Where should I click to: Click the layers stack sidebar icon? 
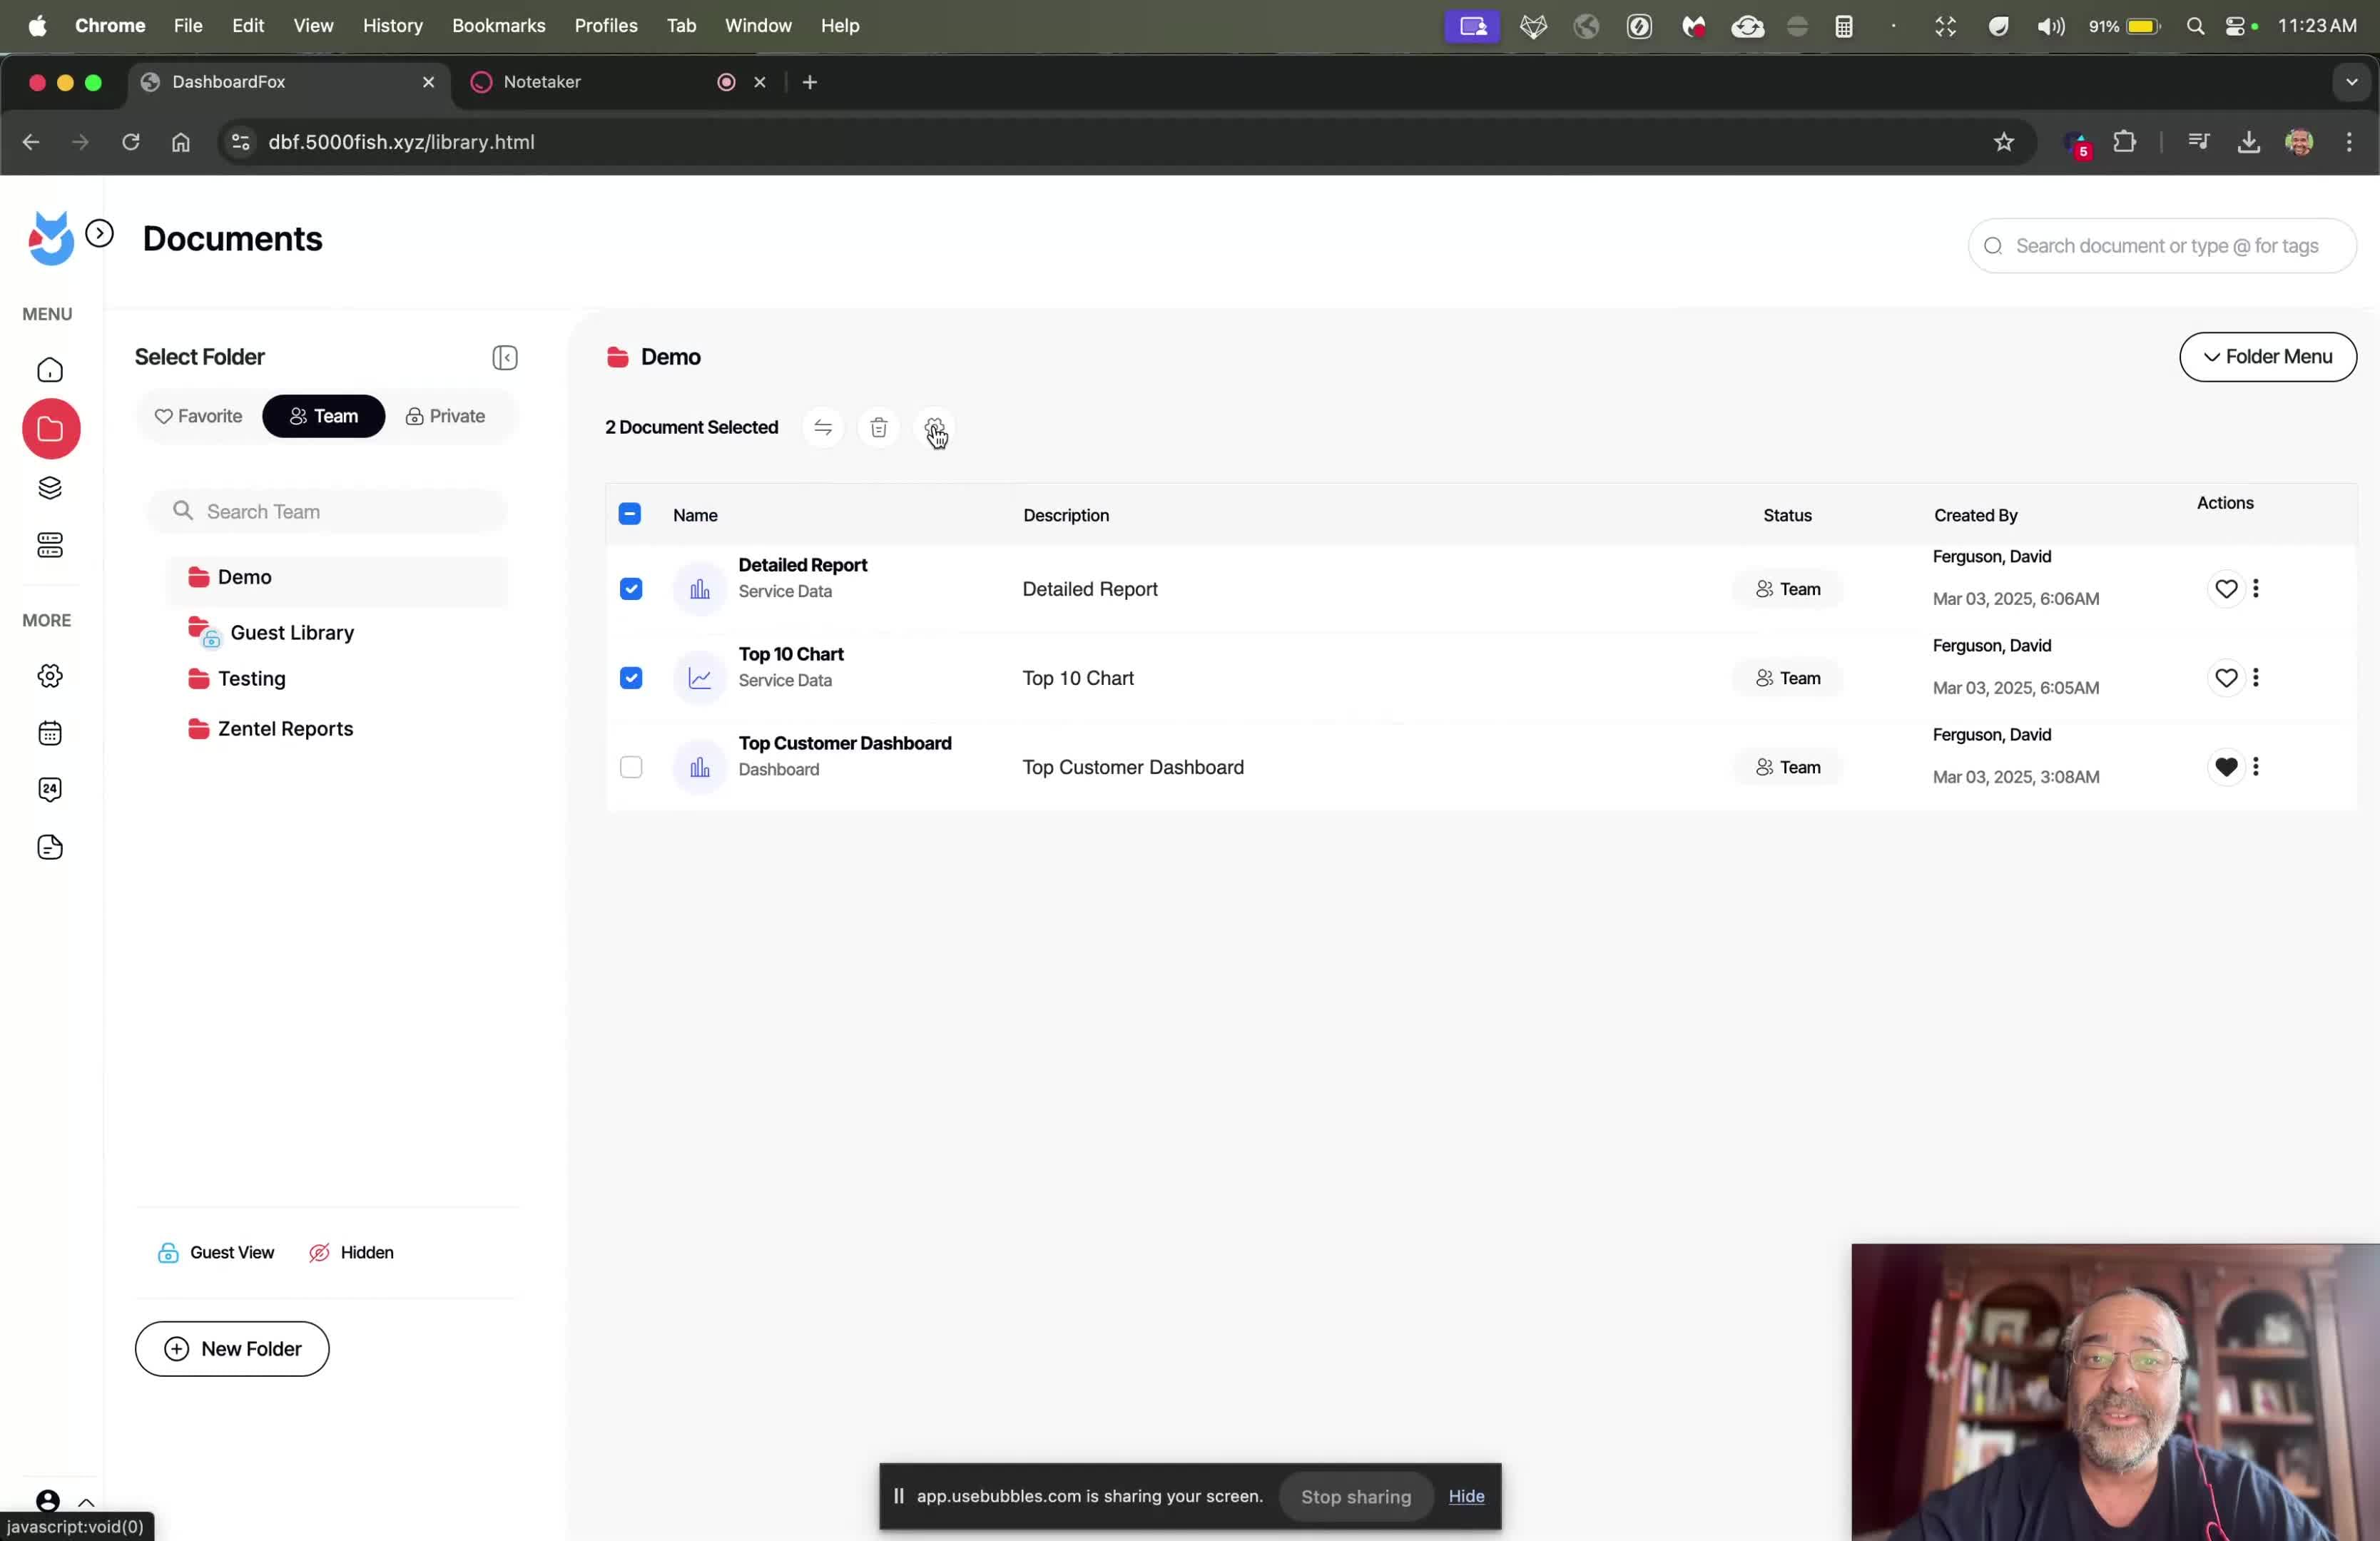(50, 488)
